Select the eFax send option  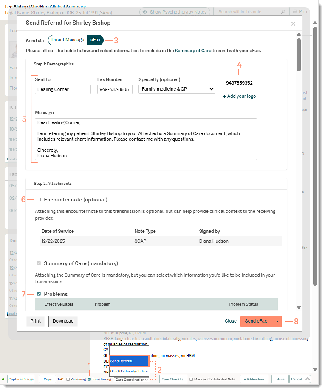click(x=96, y=40)
